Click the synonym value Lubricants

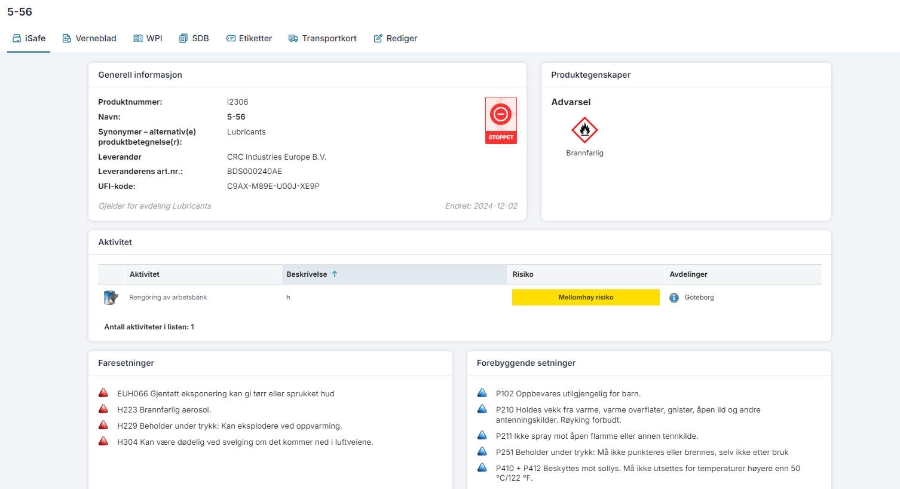click(246, 132)
